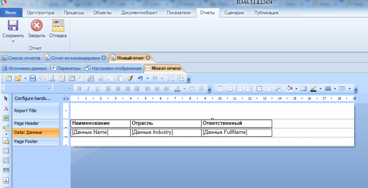The image size is (368, 188).
Task: Click the format painter brush icon
Action: pos(130,78)
